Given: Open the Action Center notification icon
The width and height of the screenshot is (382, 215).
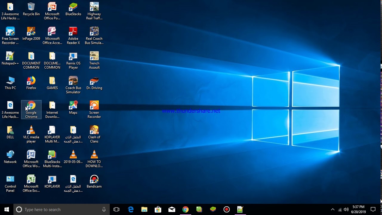Looking at the screenshot, I should (x=373, y=209).
